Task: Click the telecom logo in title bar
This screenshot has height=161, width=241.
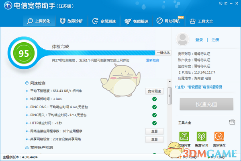Action: coord(8,6)
